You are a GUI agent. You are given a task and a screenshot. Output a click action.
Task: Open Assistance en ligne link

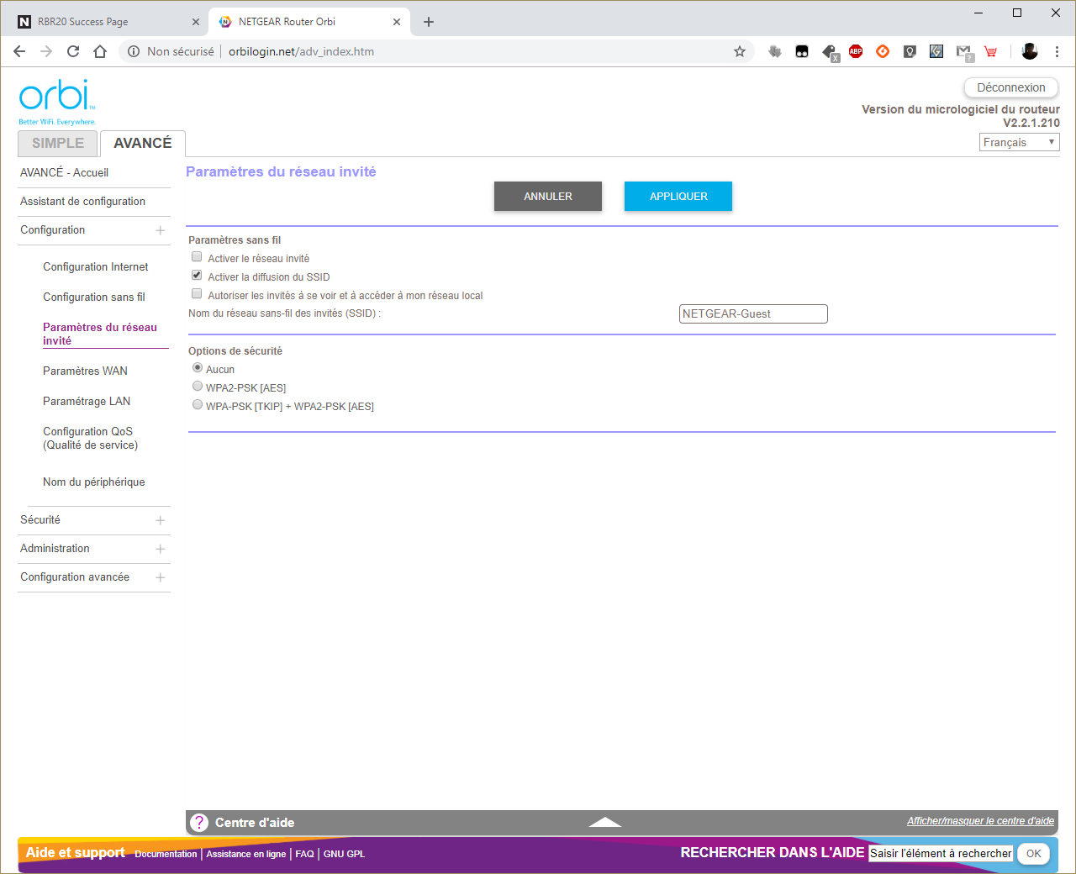(246, 854)
